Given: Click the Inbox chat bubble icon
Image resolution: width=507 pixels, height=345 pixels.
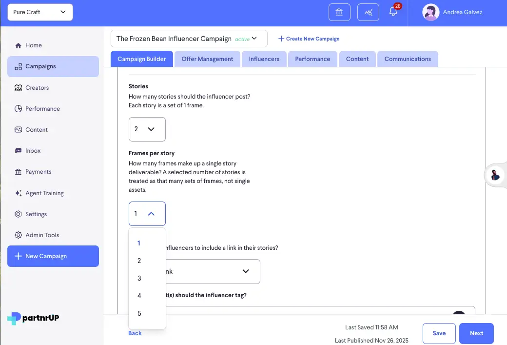Looking at the screenshot, I should (x=18, y=151).
